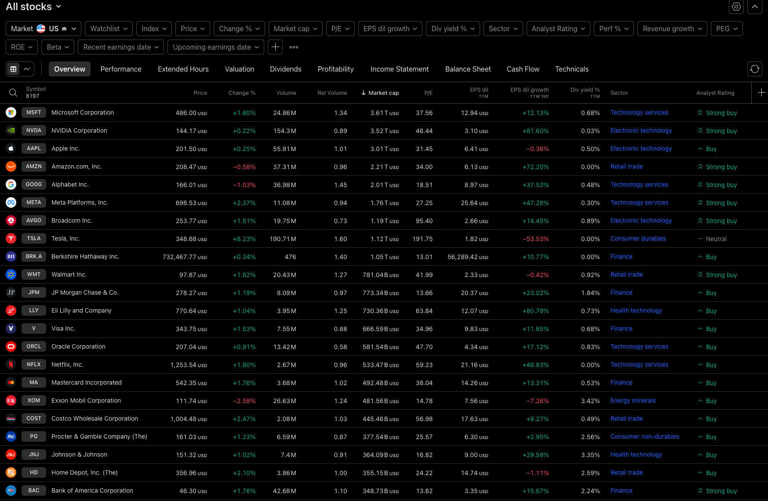Click the NVIDIA logo icon
Image resolution: width=768 pixels, height=501 pixels.
[x=11, y=131]
